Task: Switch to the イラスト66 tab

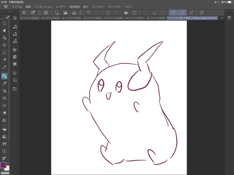Action: pos(51,18)
